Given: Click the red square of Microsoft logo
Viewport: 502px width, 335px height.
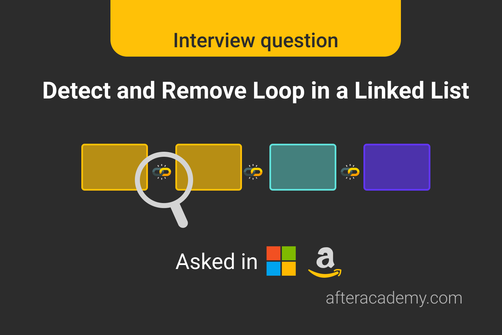Looking at the screenshot, I should [273, 253].
